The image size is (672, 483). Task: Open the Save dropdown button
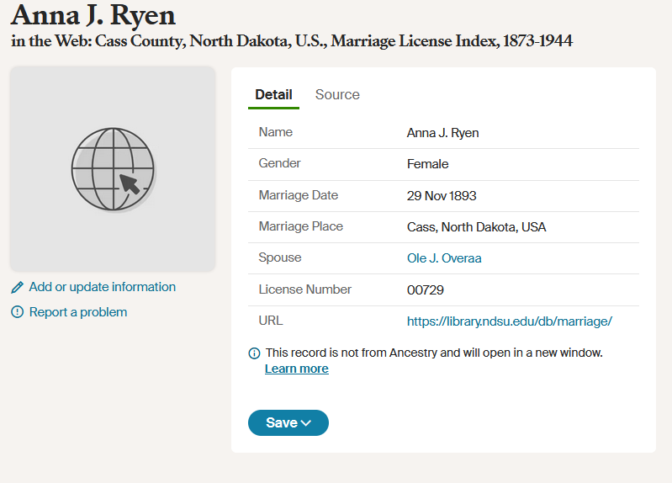(x=288, y=423)
